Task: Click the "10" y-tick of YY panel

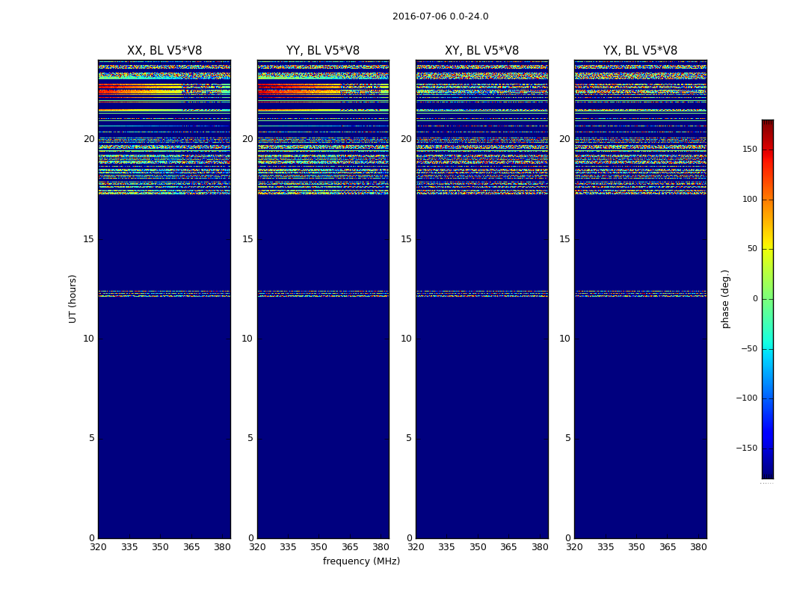Action: (x=247, y=339)
